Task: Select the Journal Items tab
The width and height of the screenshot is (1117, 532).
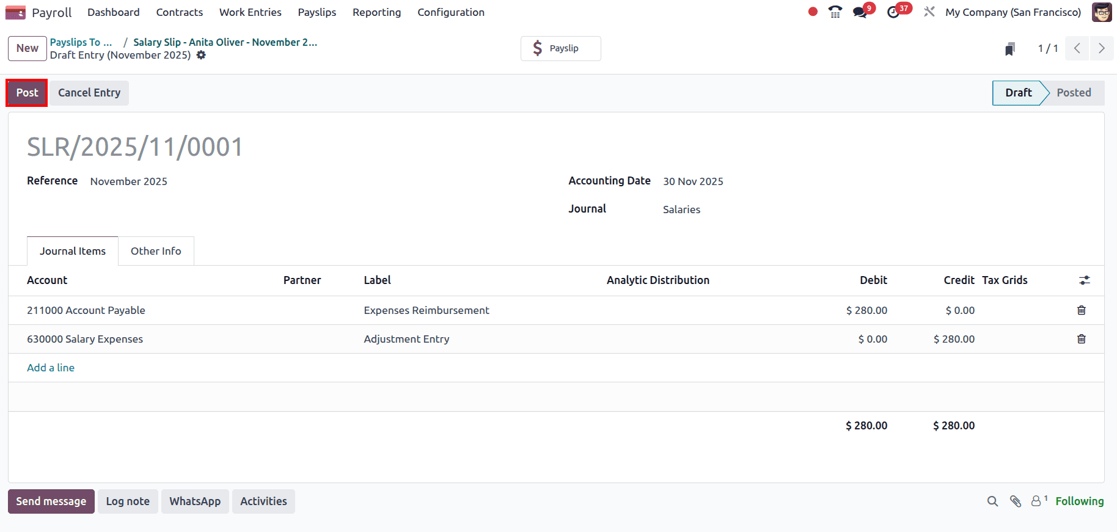Action: click(73, 251)
